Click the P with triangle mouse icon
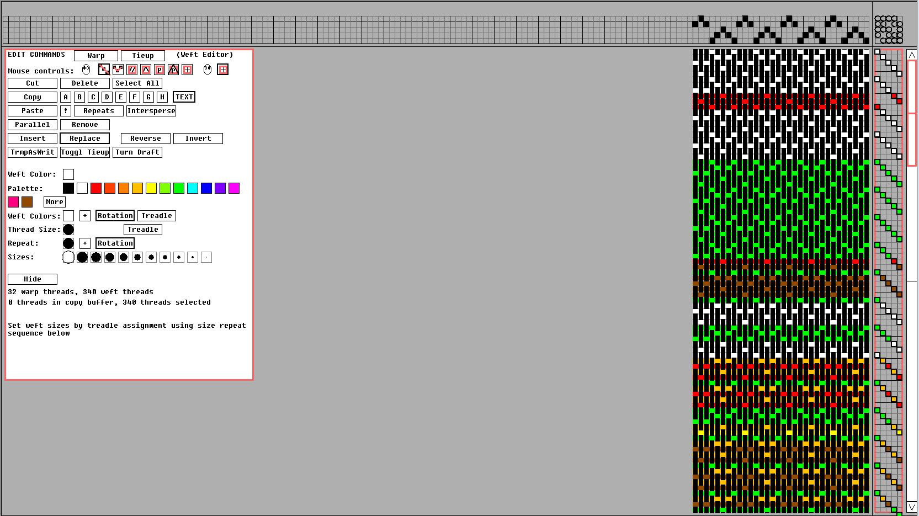Viewport: 919px width, 516px height. tap(173, 70)
